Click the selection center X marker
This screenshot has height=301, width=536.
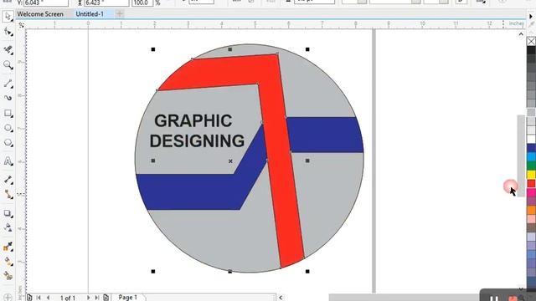click(x=231, y=161)
